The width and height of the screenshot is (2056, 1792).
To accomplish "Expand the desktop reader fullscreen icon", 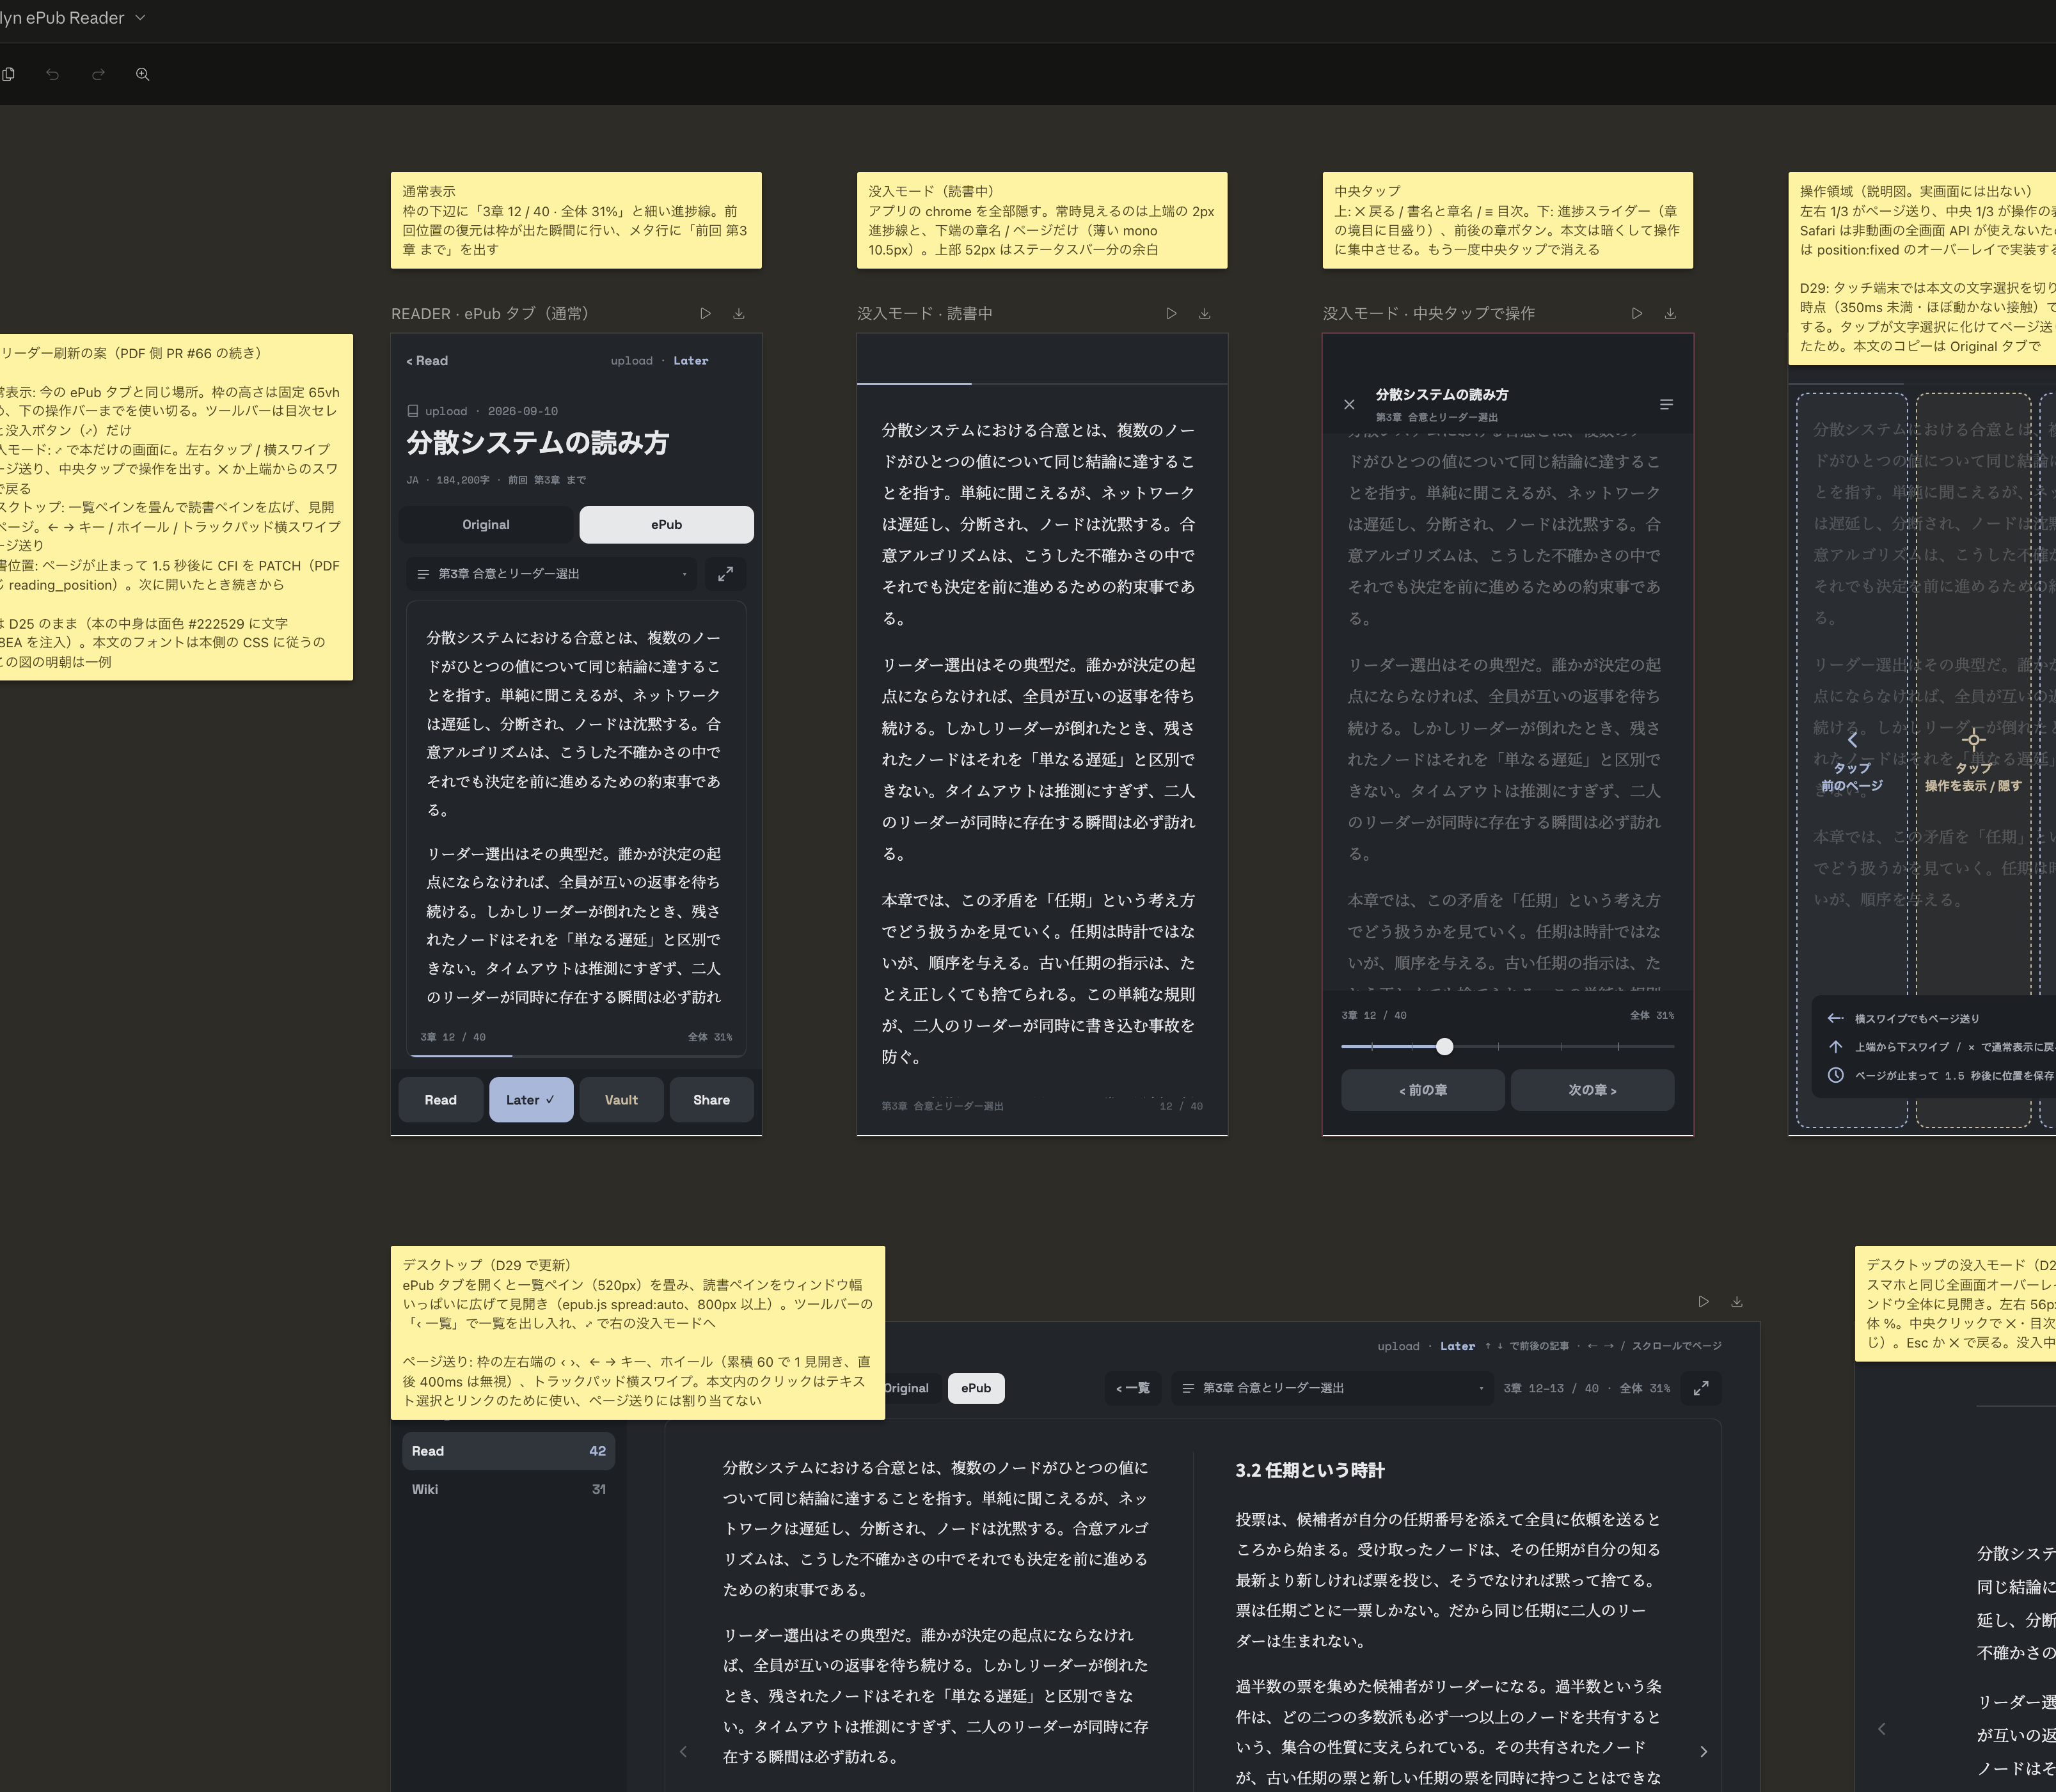I will [x=1701, y=1388].
